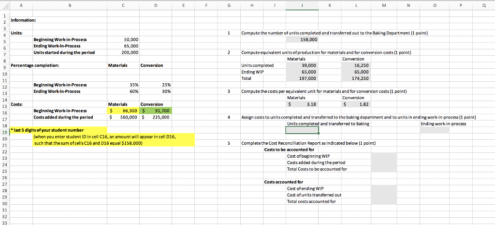This screenshot has width=495, height=225.
Task: Click the Cost of beginning WIP label
Action: [x=308, y=156]
